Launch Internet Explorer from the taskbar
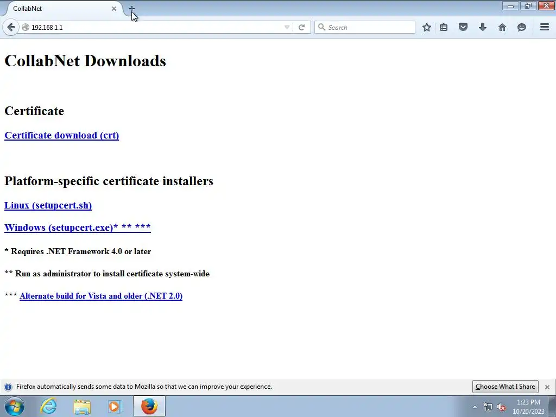 tap(48, 406)
